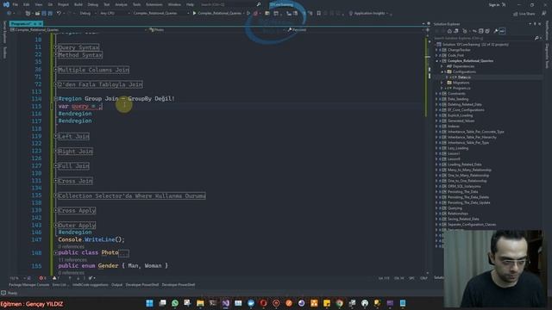Select Migrations folder in Solution Explorer
The height and width of the screenshot is (310, 552).
461,83
